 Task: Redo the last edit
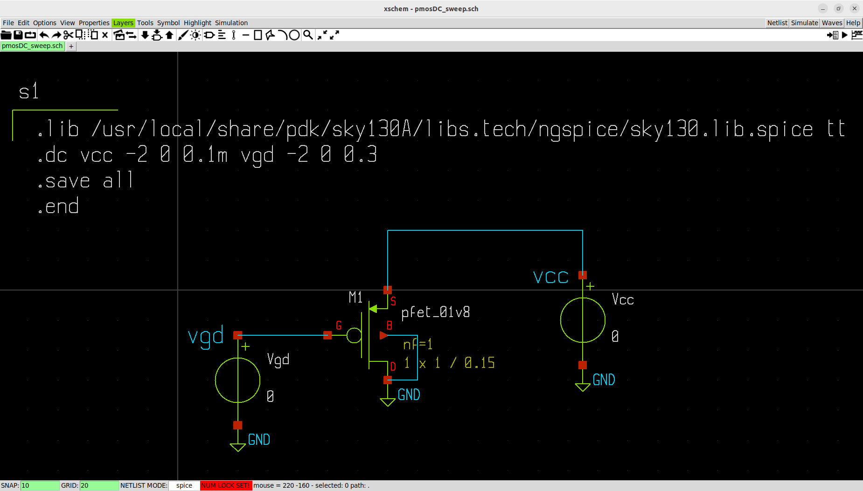56,35
